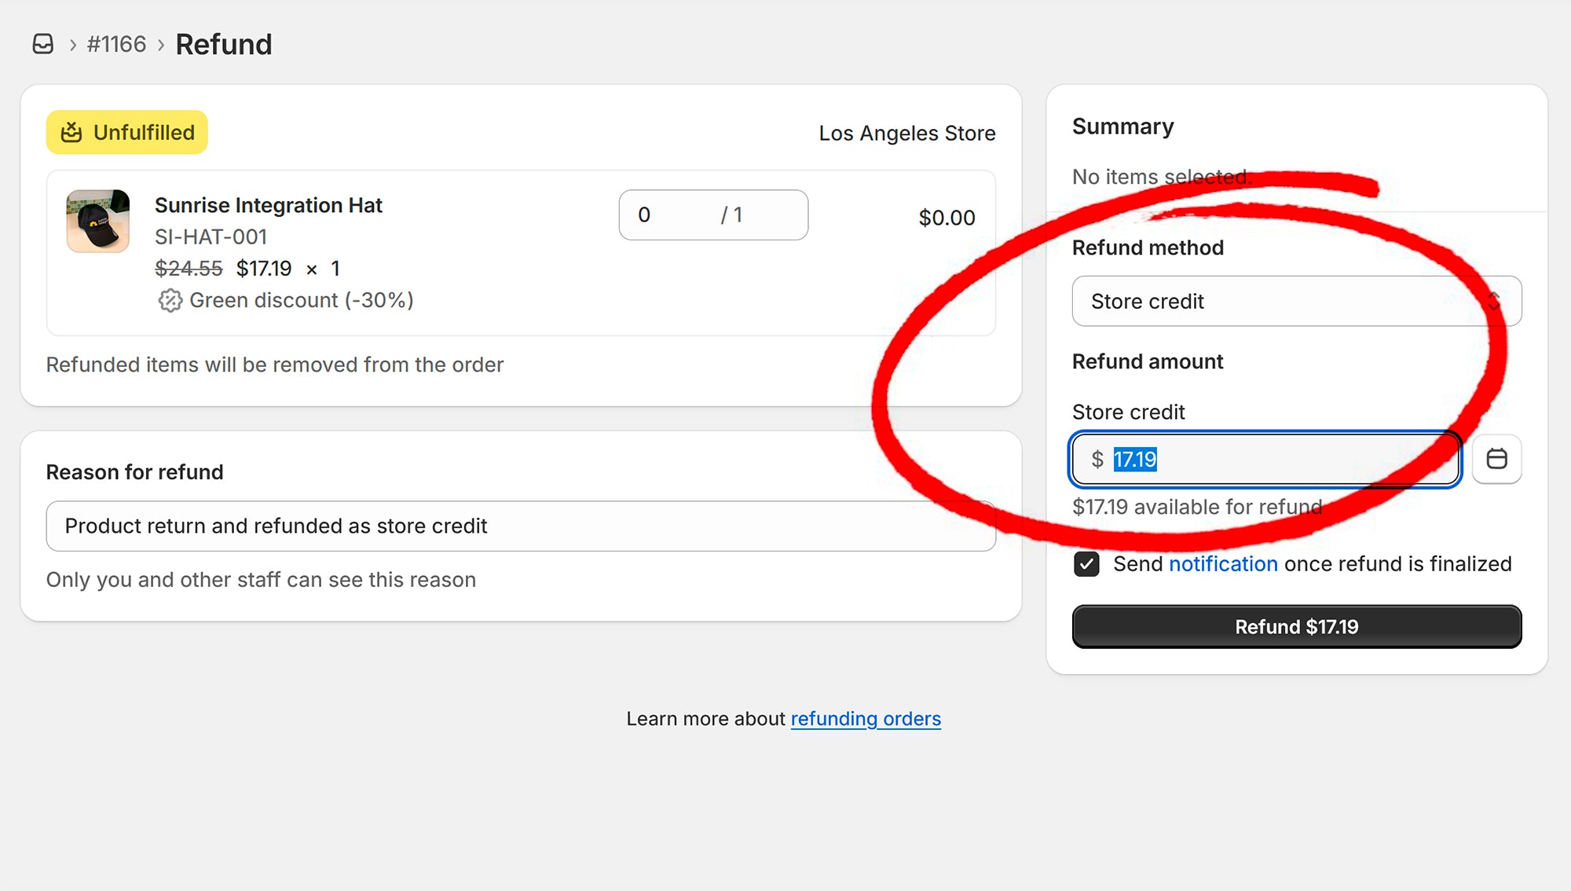Open the refunding orders help link
This screenshot has height=891, width=1571.
(x=865, y=719)
